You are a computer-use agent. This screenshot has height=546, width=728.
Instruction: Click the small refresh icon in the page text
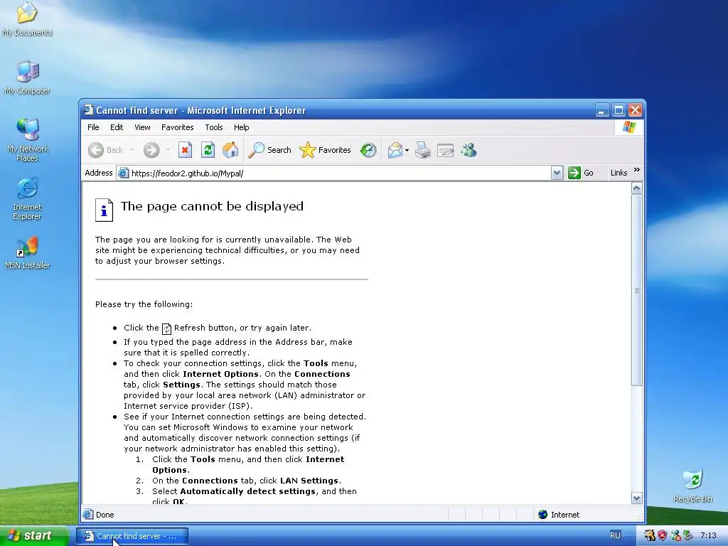click(x=166, y=328)
